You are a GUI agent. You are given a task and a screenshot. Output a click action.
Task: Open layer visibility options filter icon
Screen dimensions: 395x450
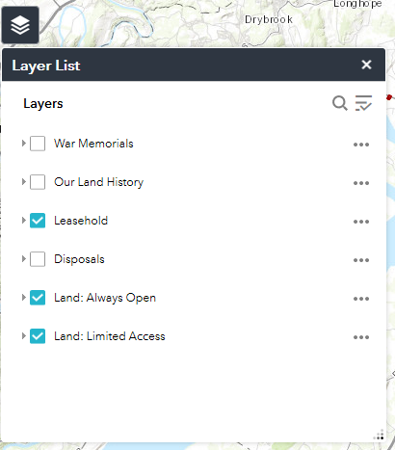coord(363,103)
